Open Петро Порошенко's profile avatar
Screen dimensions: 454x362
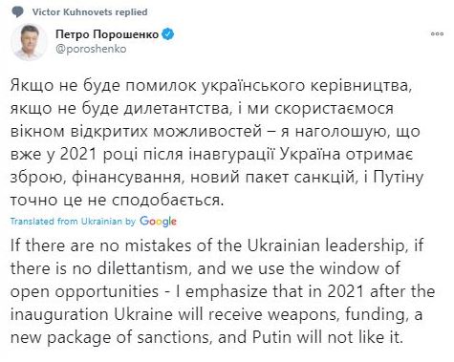click(x=29, y=42)
